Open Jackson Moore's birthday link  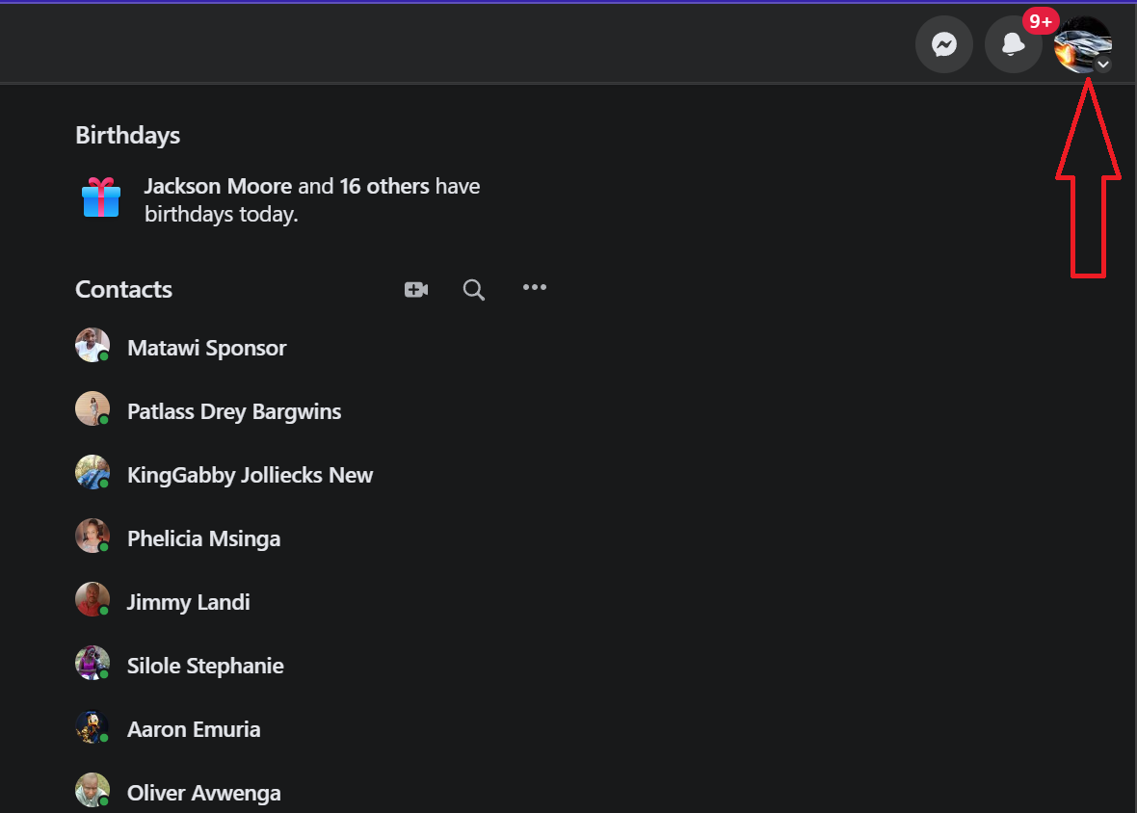pyautogui.click(x=218, y=186)
